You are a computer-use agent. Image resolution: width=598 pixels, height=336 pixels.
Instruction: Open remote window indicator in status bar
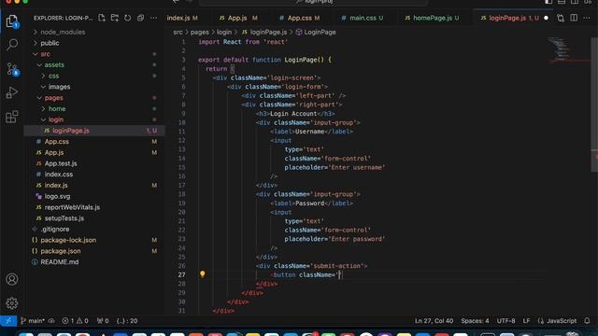tap(8, 321)
